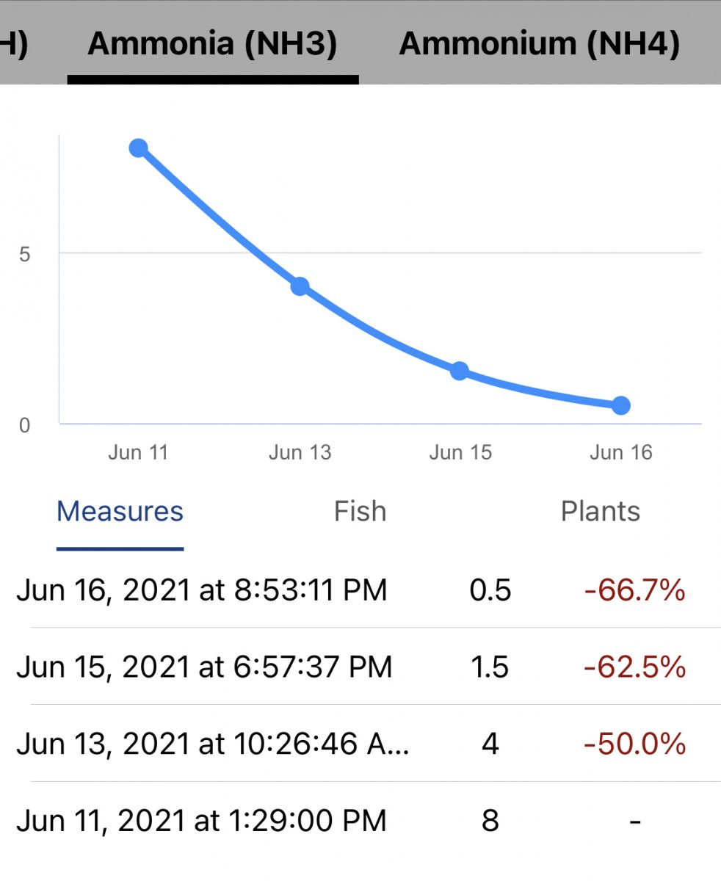The width and height of the screenshot is (721, 881).
Task: Open the Jun 16, 2021 8:53:11 PM entry
Action: [201, 590]
